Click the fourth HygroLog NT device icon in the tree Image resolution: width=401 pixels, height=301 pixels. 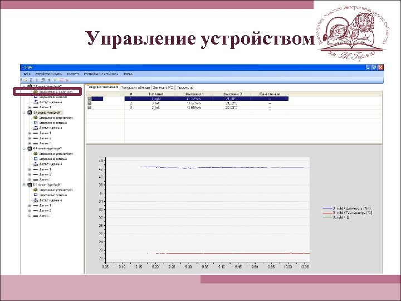pyautogui.click(x=30, y=185)
